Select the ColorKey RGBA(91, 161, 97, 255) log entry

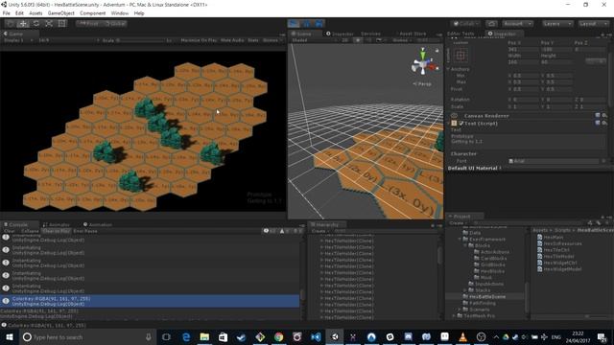[x=150, y=301]
